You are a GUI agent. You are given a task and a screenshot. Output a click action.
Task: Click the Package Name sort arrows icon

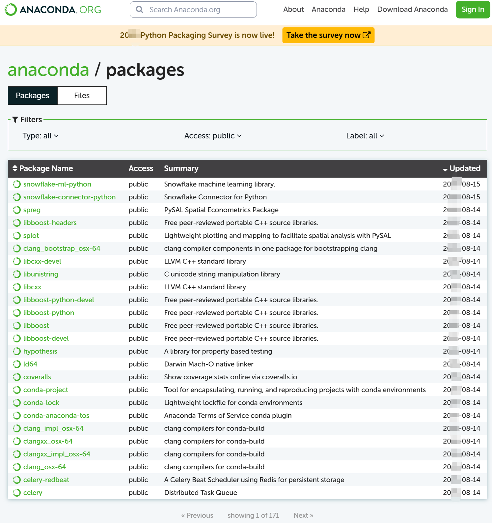pyautogui.click(x=15, y=168)
